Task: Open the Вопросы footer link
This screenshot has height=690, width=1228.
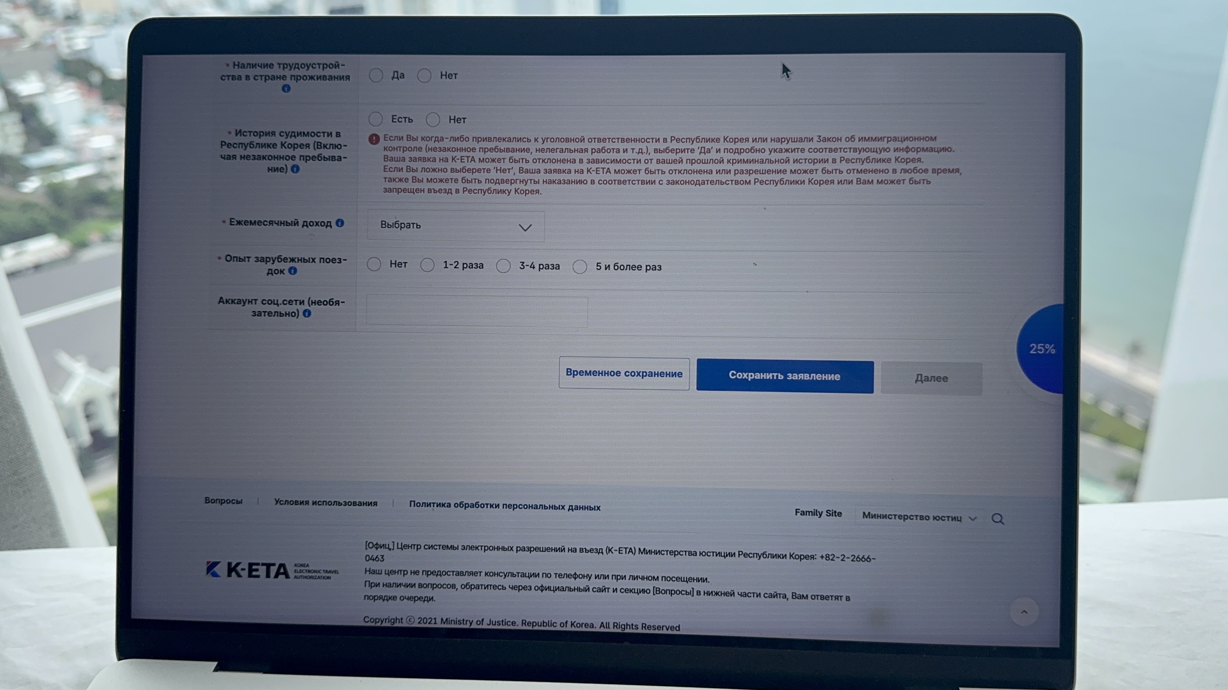Action: [224, 500]
